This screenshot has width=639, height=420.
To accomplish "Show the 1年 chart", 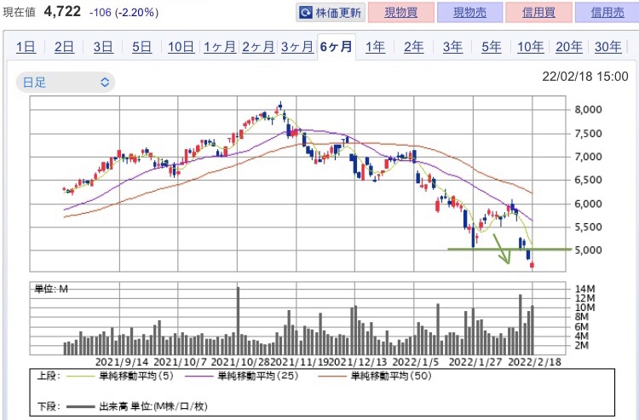I will (375, 47).
